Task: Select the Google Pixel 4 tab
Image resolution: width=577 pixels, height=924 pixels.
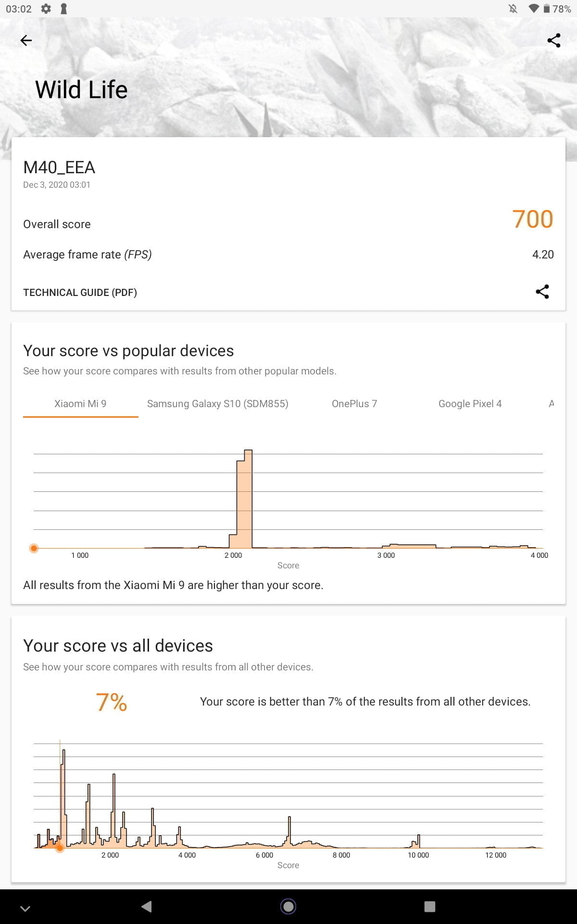Action: [x=470, y=404]
